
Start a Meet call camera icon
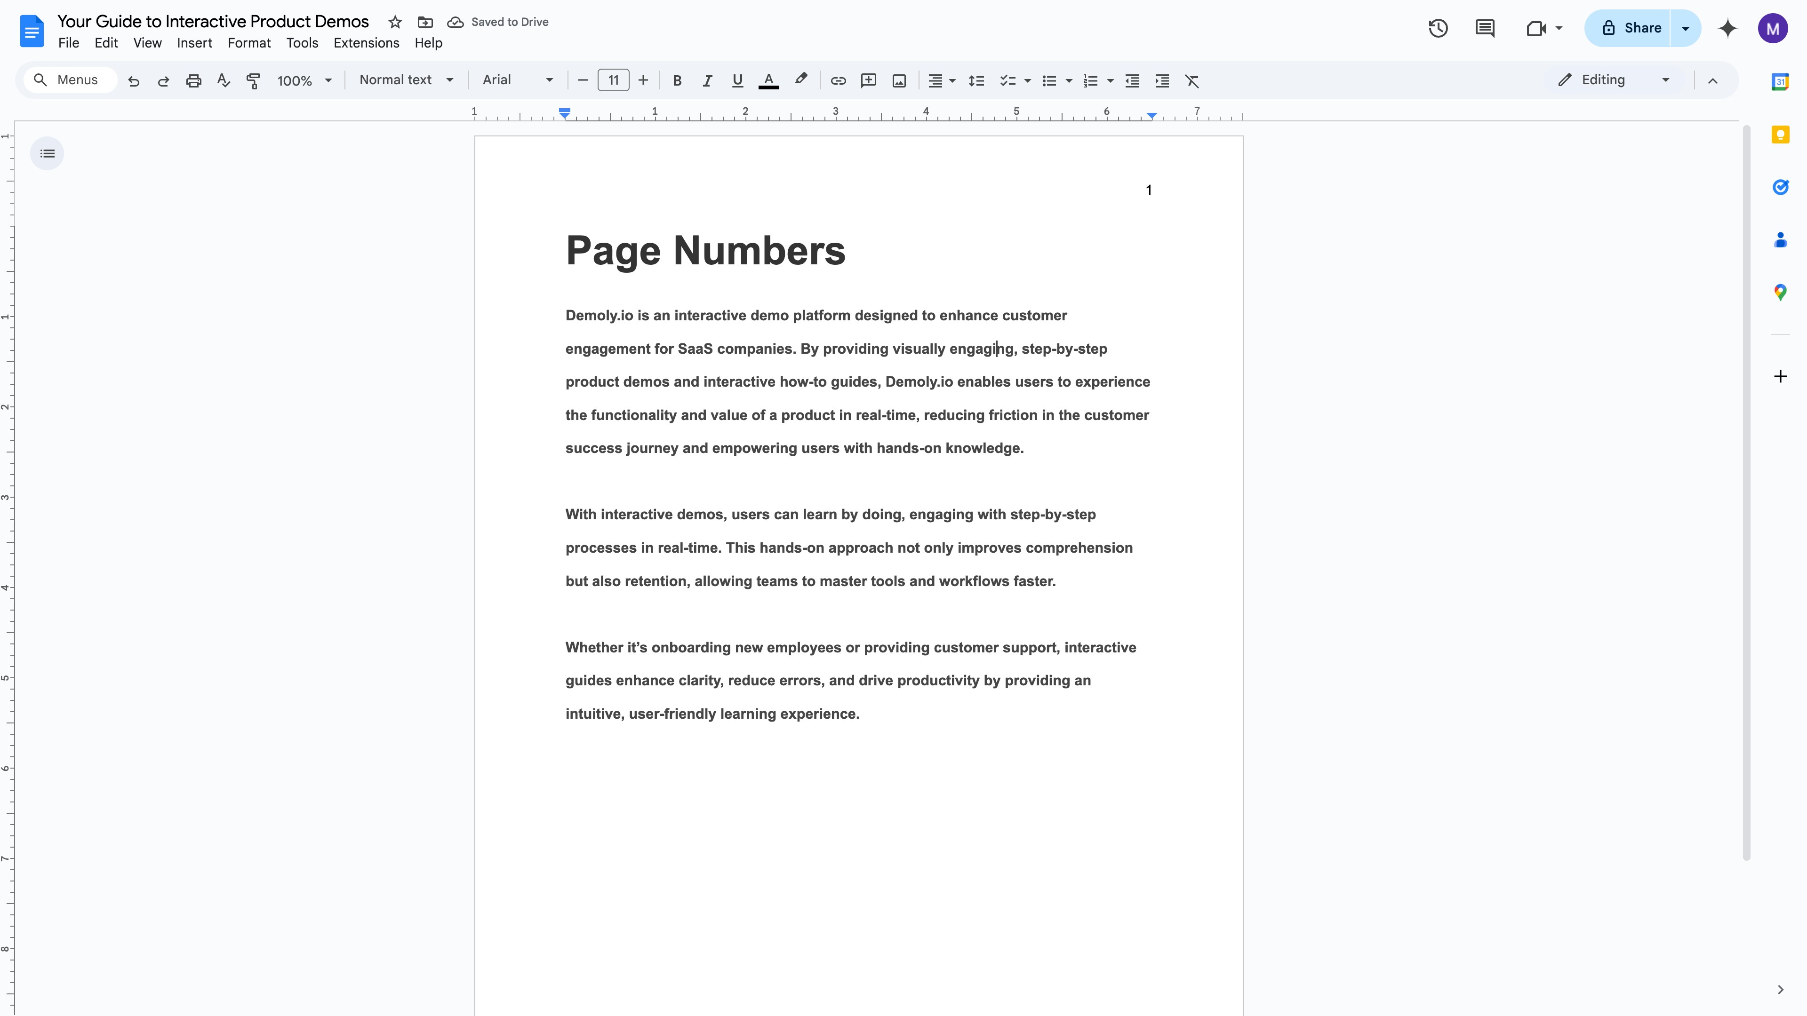1535,28
